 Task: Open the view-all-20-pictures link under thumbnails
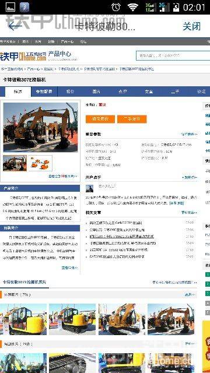click(x=63, y=176)
